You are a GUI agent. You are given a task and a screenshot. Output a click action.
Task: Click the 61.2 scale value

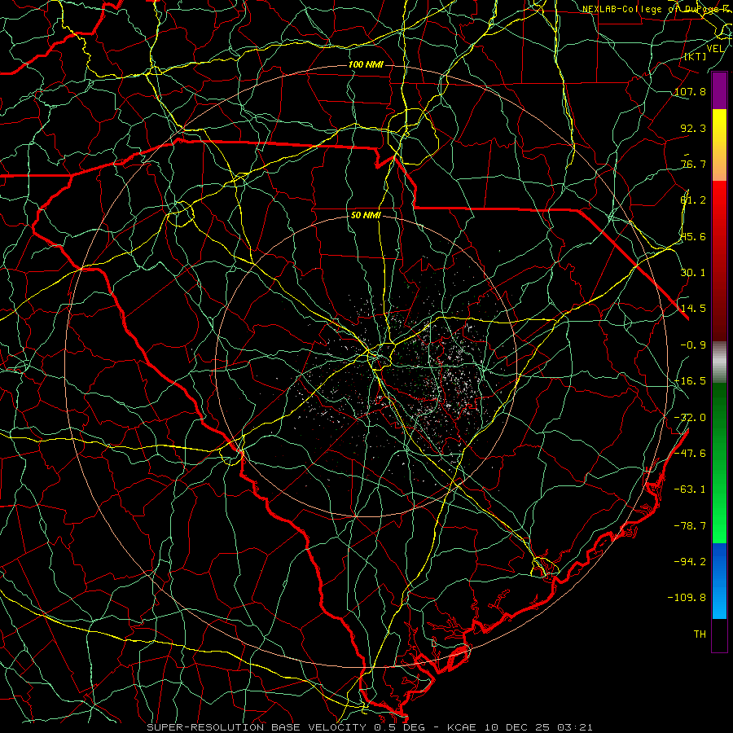[693, 200]
